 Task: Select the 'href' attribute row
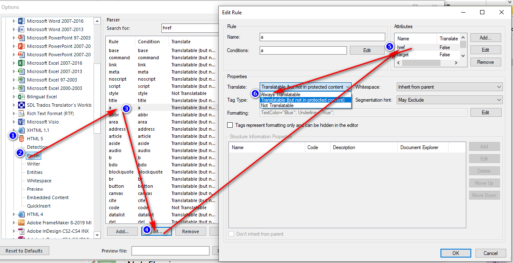pyautogui.click(x=427, y=47)
